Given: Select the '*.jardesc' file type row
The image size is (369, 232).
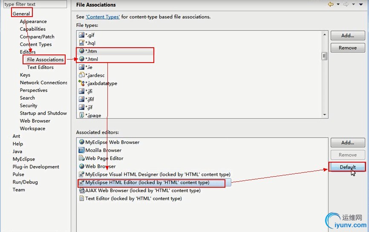Looking at the screenshot, I should click(92, 75).
